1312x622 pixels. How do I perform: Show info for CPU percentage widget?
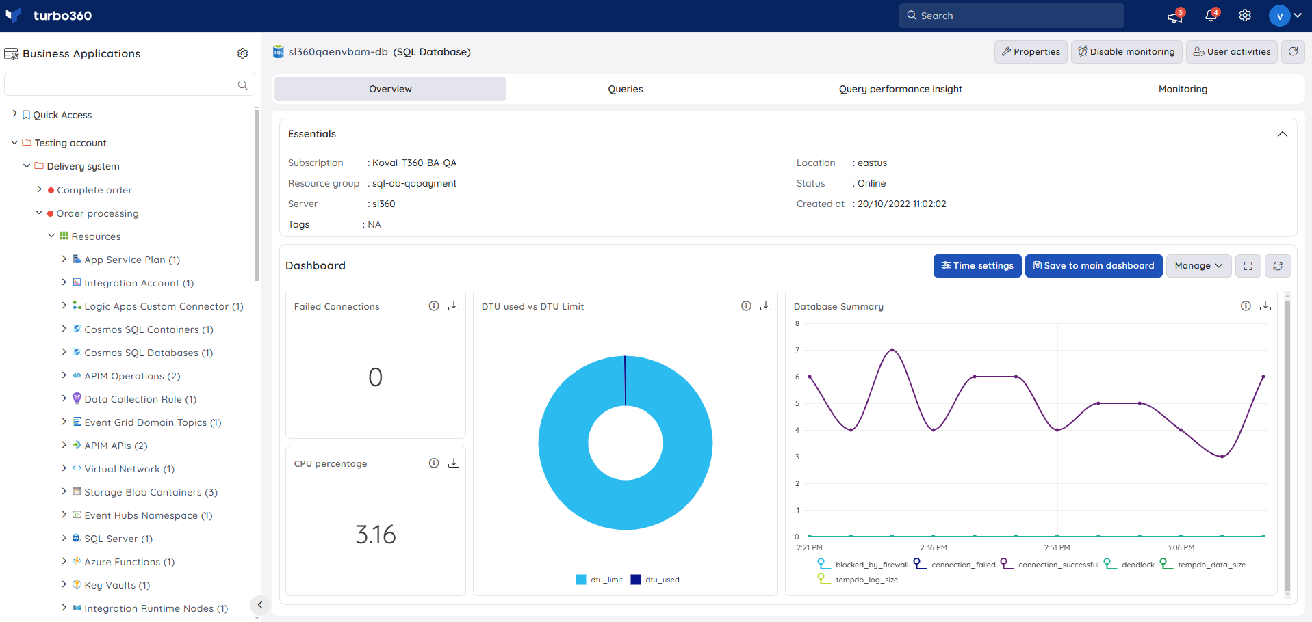point(434,463)
